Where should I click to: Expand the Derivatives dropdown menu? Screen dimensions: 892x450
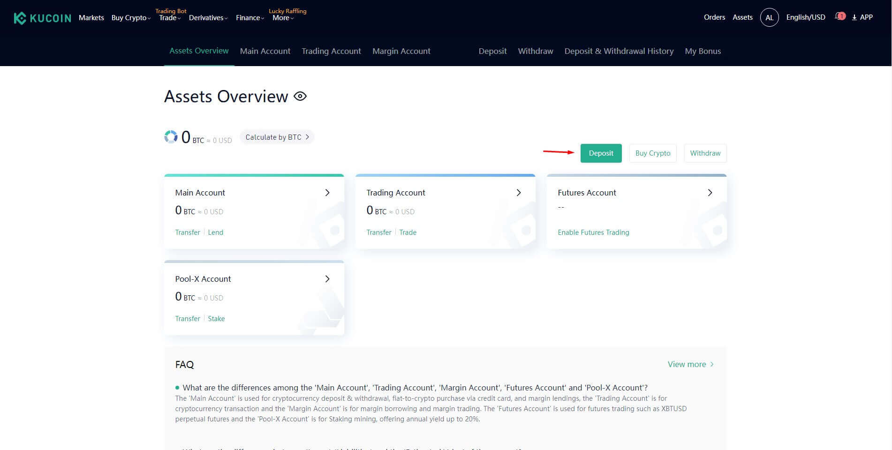point(208,18)
